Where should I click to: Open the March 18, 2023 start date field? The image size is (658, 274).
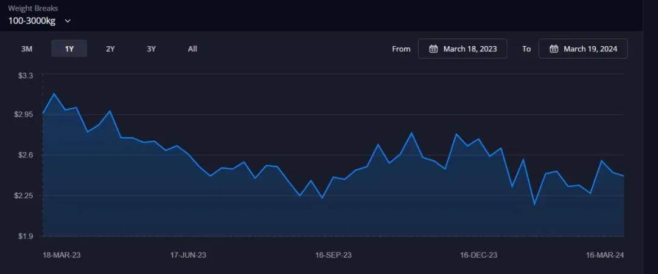tap(462, 49)
